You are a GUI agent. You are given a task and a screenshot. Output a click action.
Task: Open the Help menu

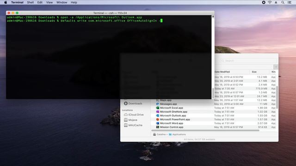[x=74, y=2]
